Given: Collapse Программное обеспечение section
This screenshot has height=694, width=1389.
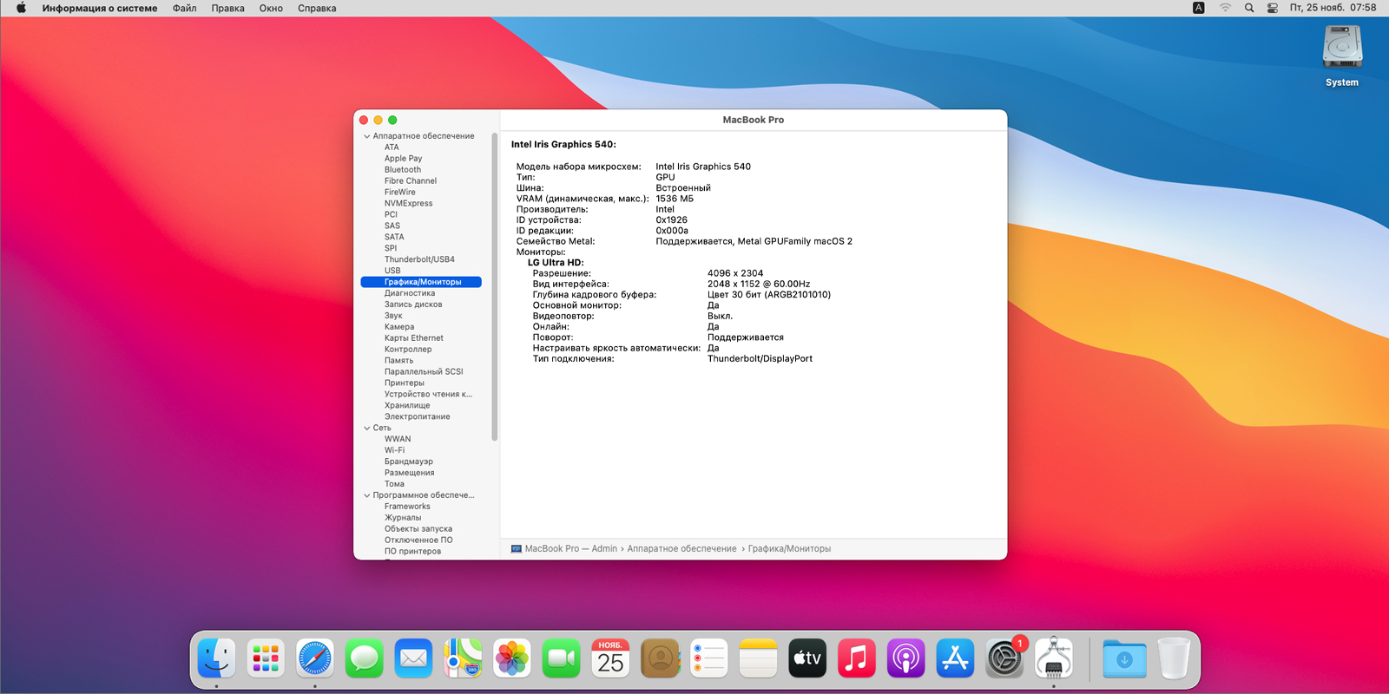Looking at the screenshot, I should 366,495.
